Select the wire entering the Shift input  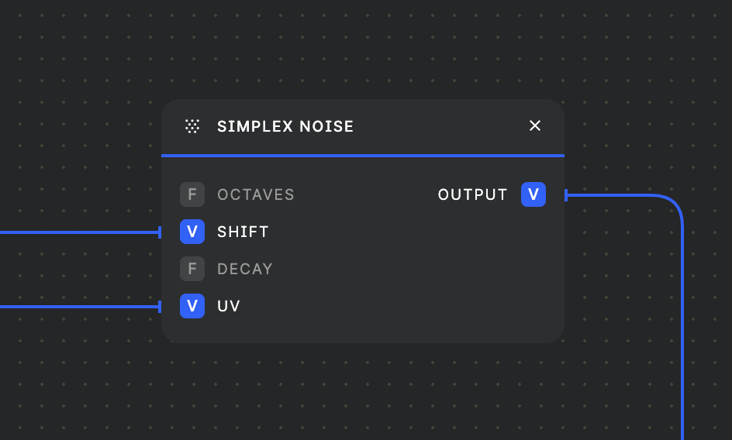point(79,232)
